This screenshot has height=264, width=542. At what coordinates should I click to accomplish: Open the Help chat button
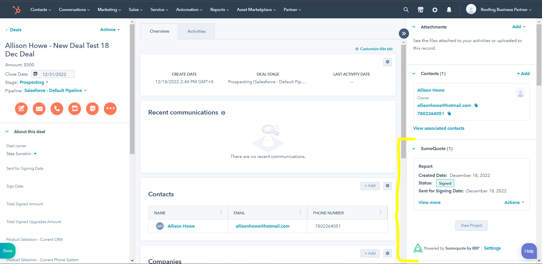click(529, 251)
